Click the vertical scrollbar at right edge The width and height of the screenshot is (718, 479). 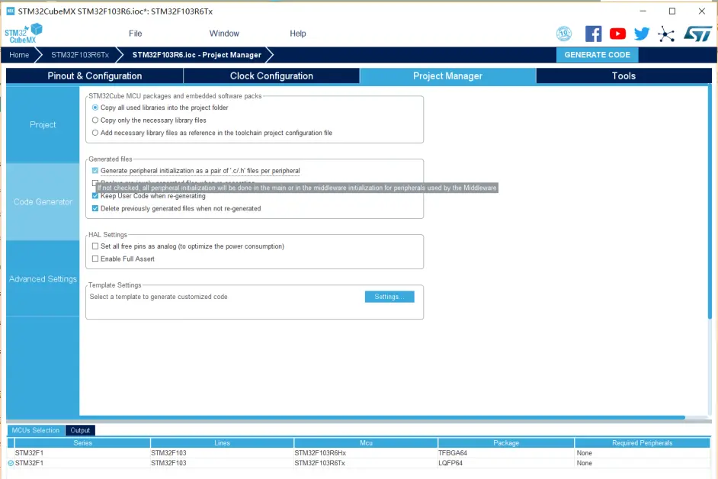click(710, 201)
